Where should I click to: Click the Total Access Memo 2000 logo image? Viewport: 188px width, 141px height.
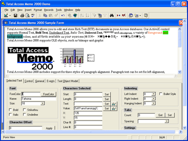click(x=31, y=58)
